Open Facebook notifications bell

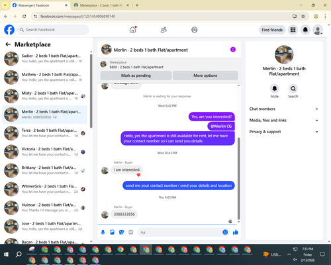[x=305, y=30]
